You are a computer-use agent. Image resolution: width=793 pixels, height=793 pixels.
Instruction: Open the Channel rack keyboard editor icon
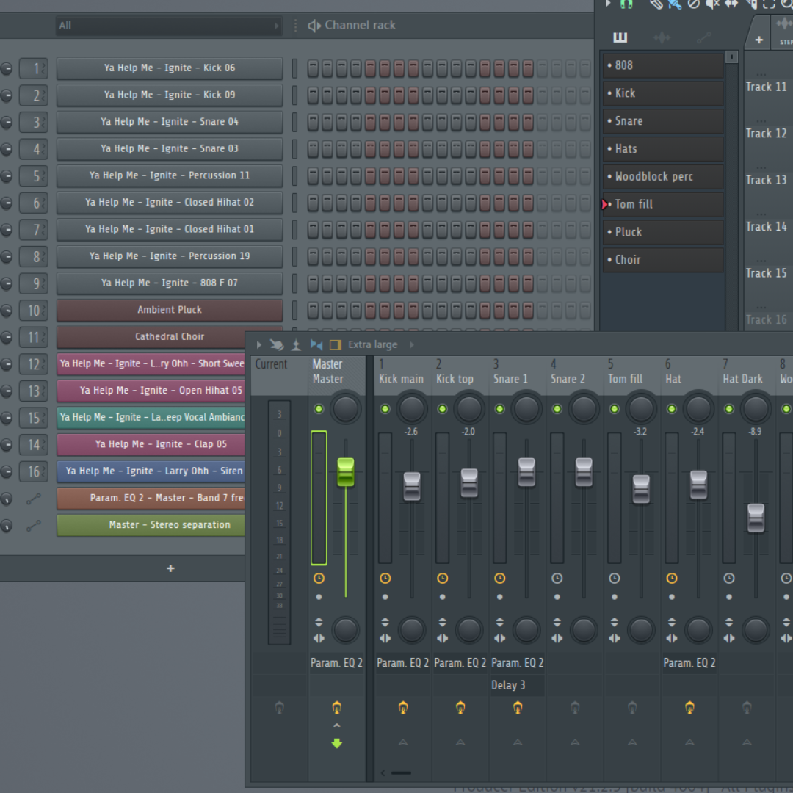620,37
